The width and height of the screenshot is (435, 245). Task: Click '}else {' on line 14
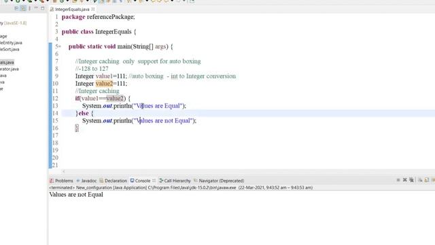[x=84, y=114]
